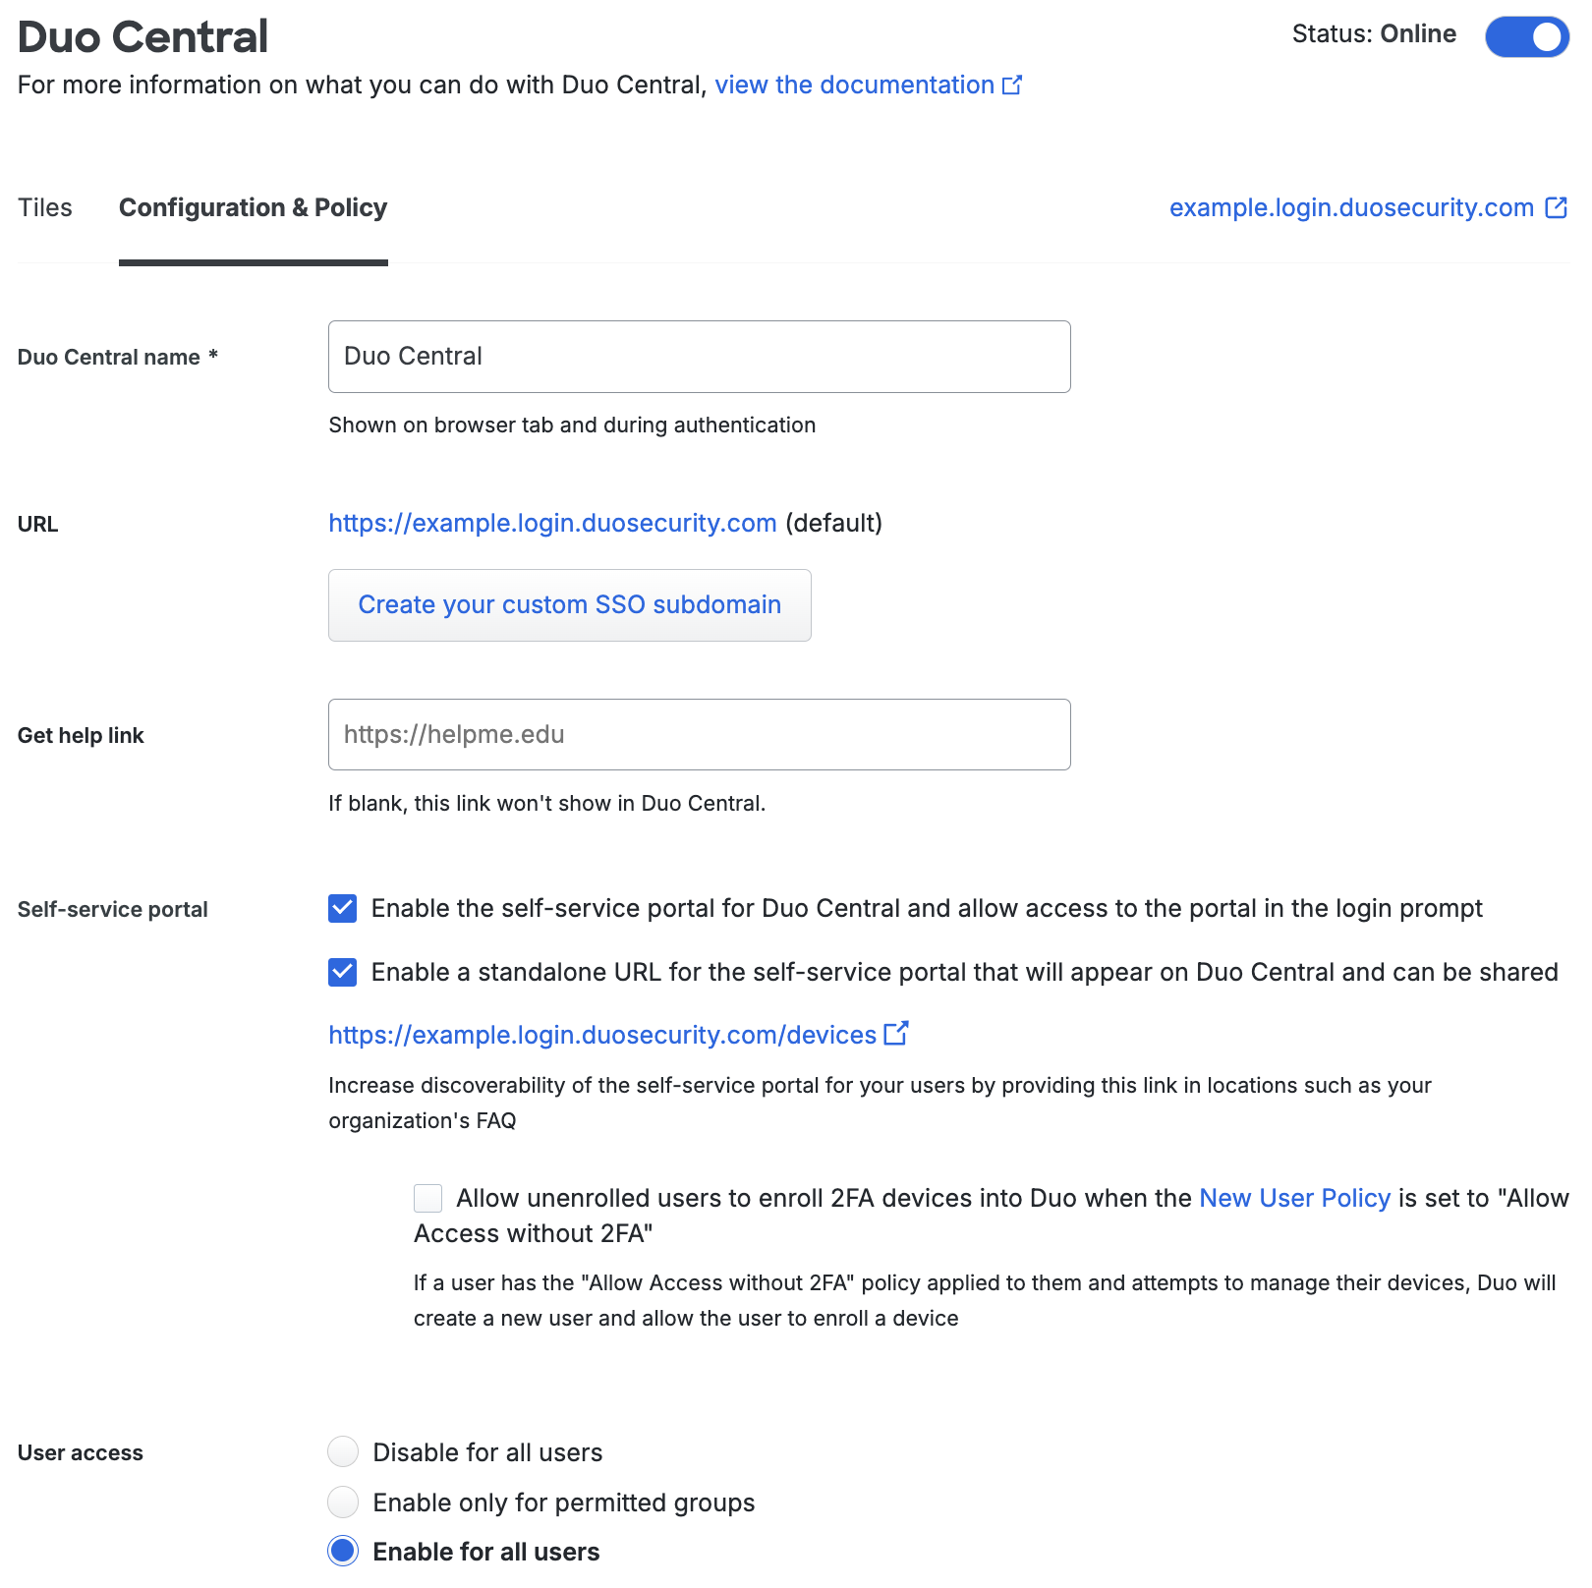The width and height of the screenshot is (1592, 1588).
Task: Click external link icon beside documentation link
Action: click(x=1012, y=85)
